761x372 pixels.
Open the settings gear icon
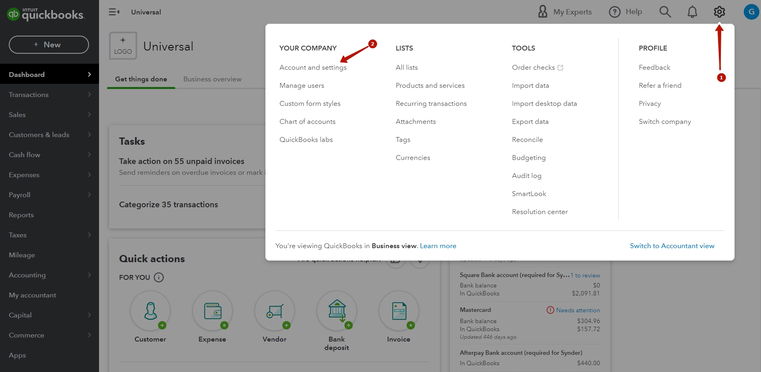[719, 12]
